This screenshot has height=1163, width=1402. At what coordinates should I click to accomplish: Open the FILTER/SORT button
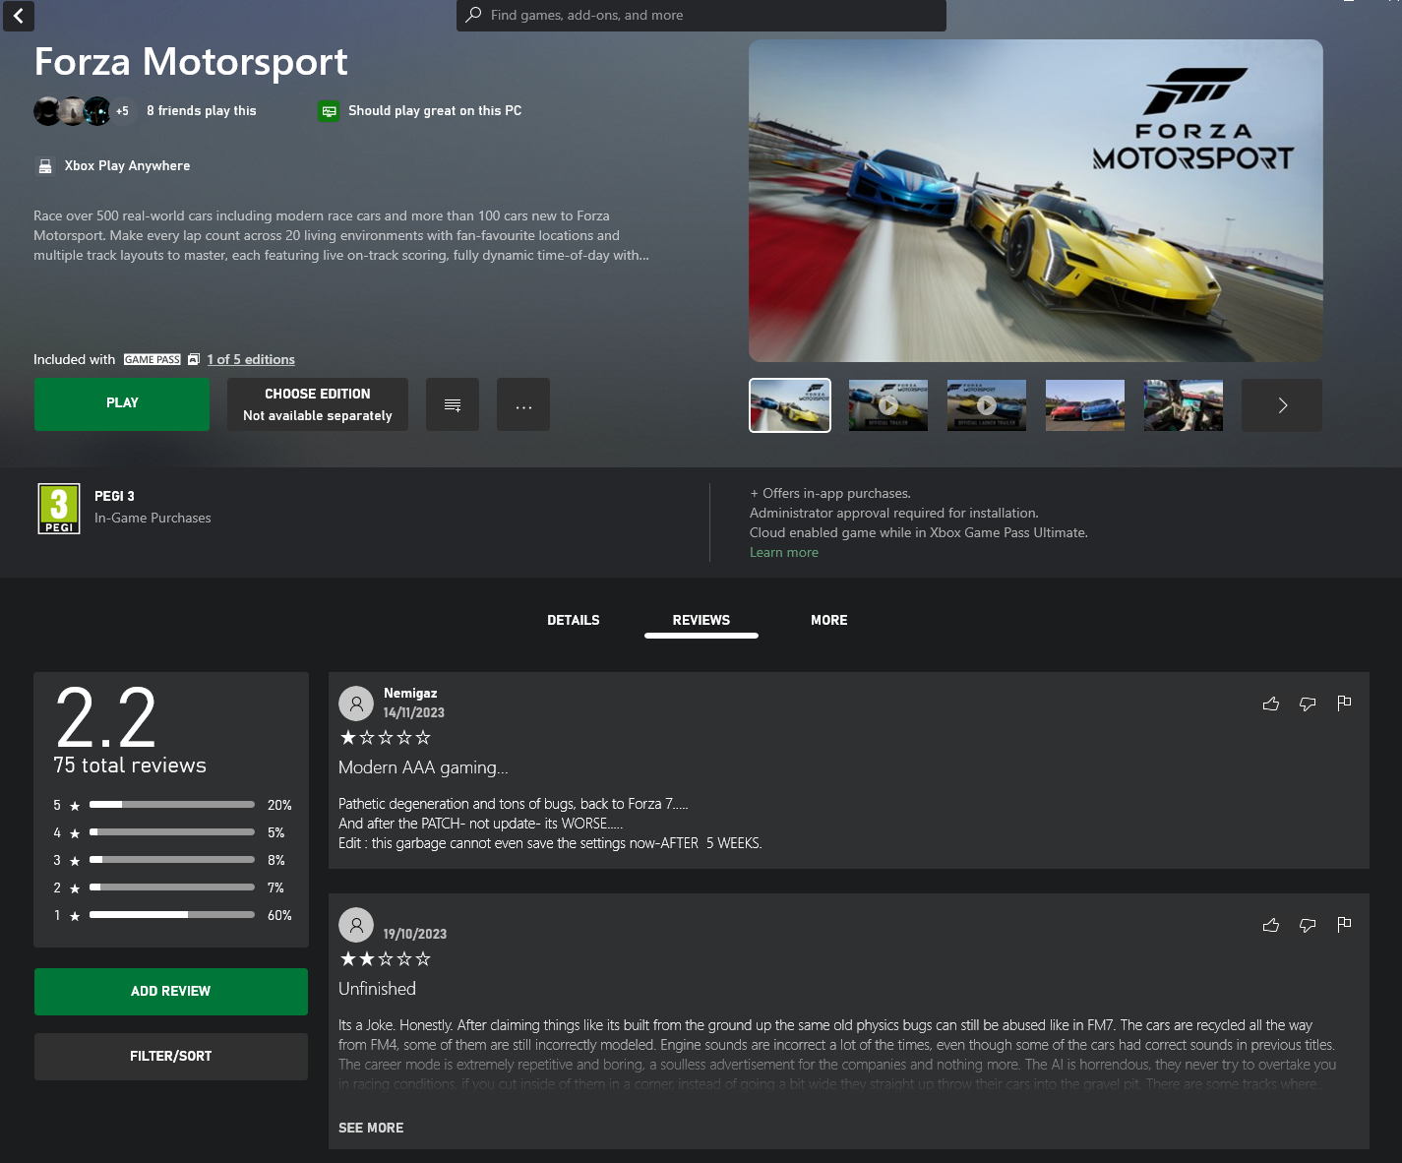(171, 1057)
